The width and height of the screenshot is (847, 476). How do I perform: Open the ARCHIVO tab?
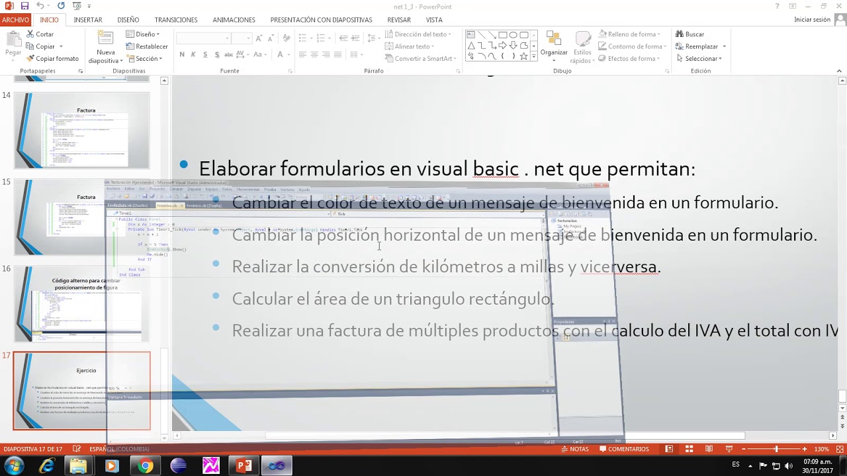tap(15, 20)
